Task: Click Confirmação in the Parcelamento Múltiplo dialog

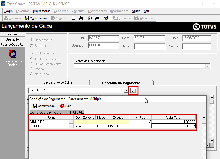Action: coord(44,106)
